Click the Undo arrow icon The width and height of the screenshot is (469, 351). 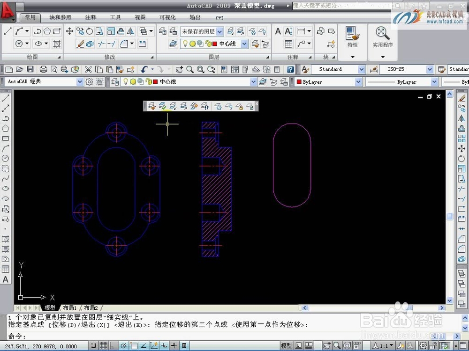pos(144,70)
